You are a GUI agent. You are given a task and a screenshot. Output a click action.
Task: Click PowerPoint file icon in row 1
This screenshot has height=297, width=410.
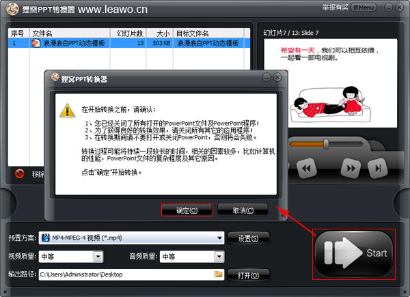pos(36,43)
